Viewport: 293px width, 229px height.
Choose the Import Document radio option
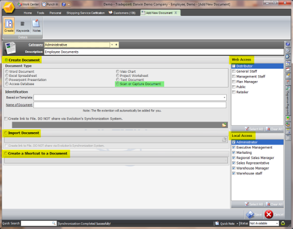coord(6,133)
